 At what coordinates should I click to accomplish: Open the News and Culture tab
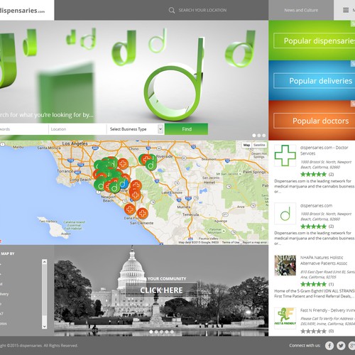coord(301,10)
